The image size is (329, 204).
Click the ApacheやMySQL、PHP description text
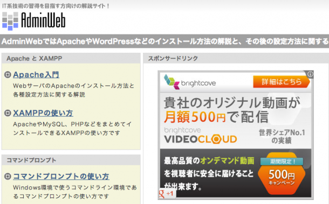(72, 129)
